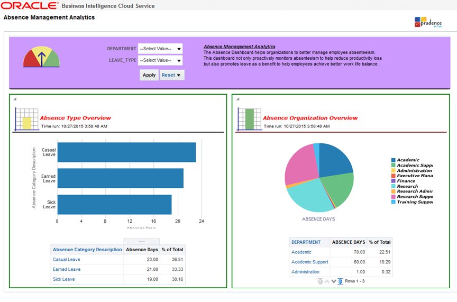Click the column drag handle above Absence Days
This screenshot has width=457, height=302.
click(x=142, y=241)
